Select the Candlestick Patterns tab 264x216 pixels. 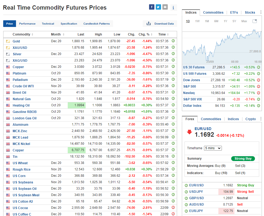click(x=97, y=24)
